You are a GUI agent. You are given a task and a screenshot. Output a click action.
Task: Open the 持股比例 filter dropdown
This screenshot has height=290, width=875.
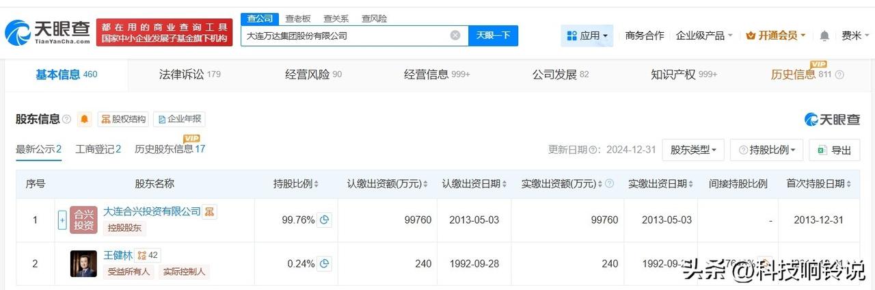coord(766,150)
